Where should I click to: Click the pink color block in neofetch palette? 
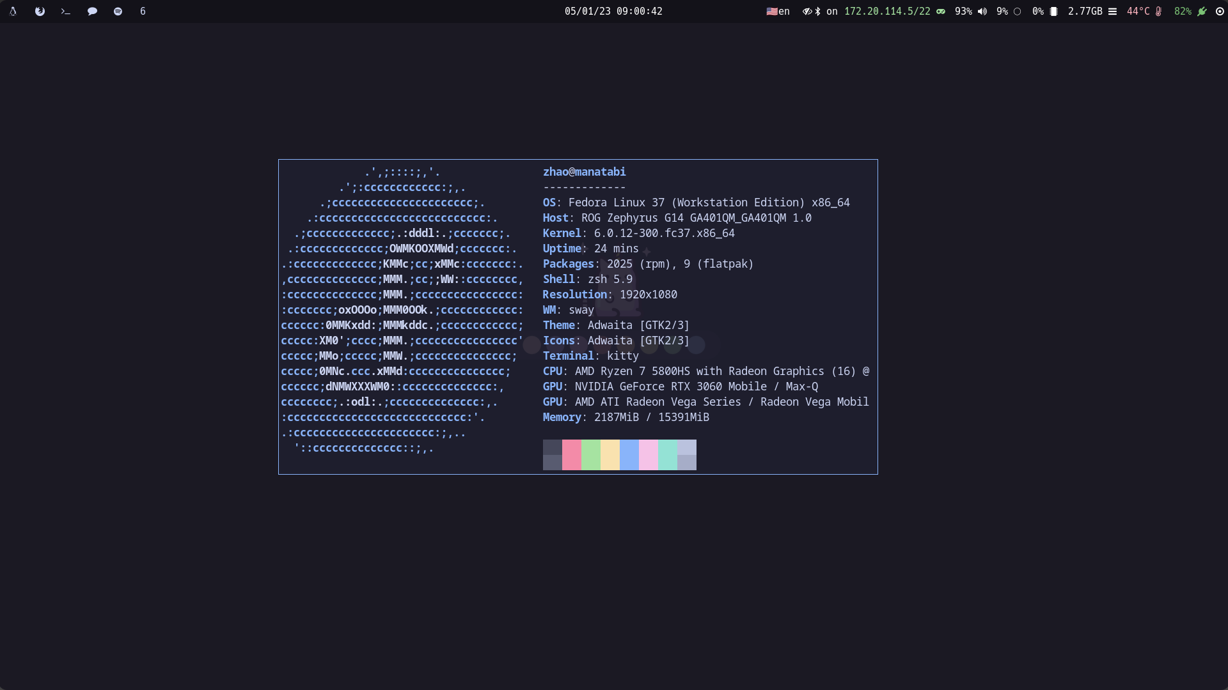[x=572, y=455]
